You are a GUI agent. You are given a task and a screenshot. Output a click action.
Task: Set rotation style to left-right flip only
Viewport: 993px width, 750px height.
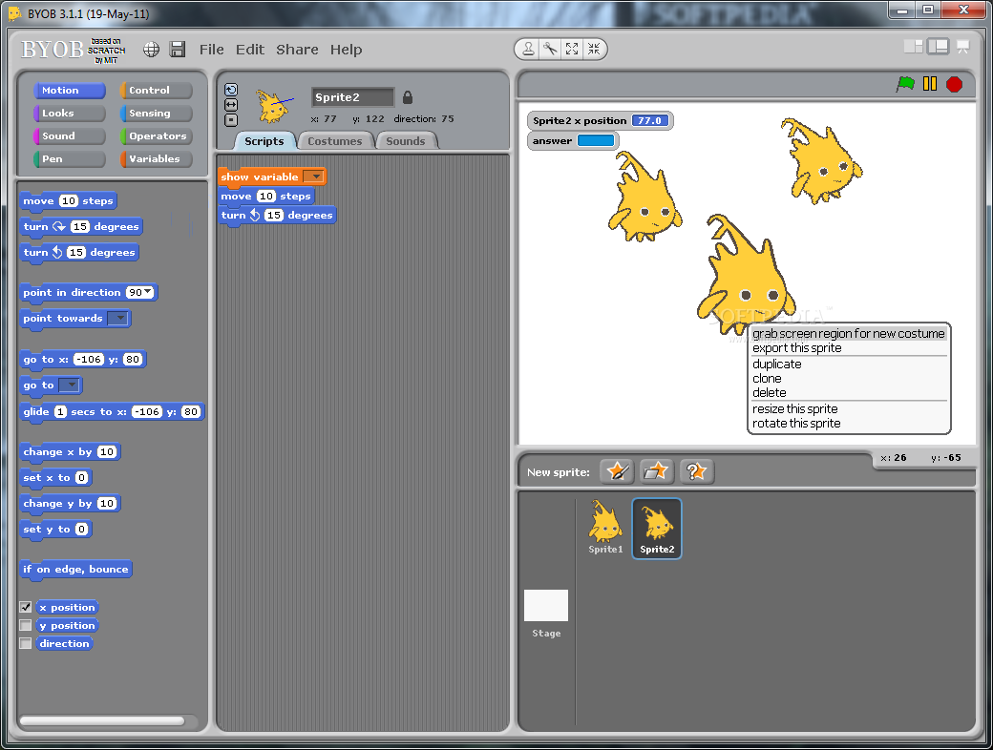click(231, 104)
